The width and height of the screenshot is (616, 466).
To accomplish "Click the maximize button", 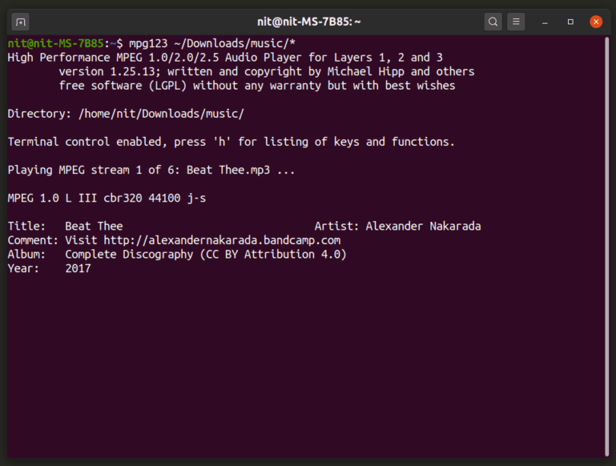I will coord(570,21).
